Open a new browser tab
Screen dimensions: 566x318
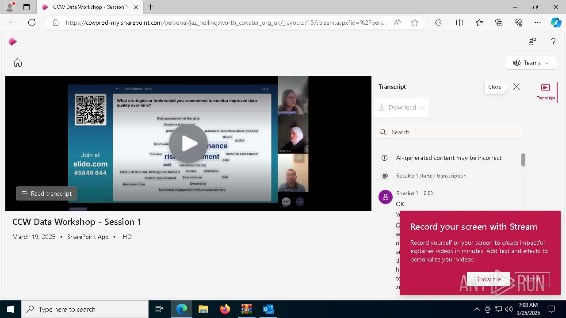click(x=151, y=7)
